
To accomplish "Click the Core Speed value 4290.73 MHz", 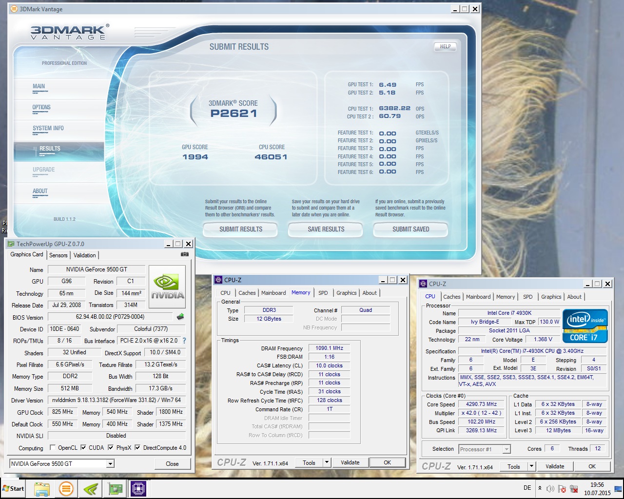I will coord(482,404).
